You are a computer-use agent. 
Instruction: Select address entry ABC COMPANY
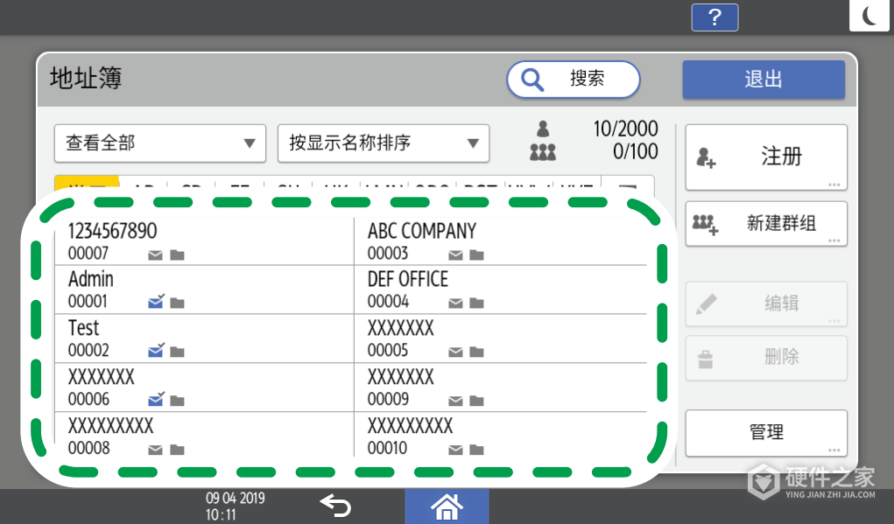(501, 241)
